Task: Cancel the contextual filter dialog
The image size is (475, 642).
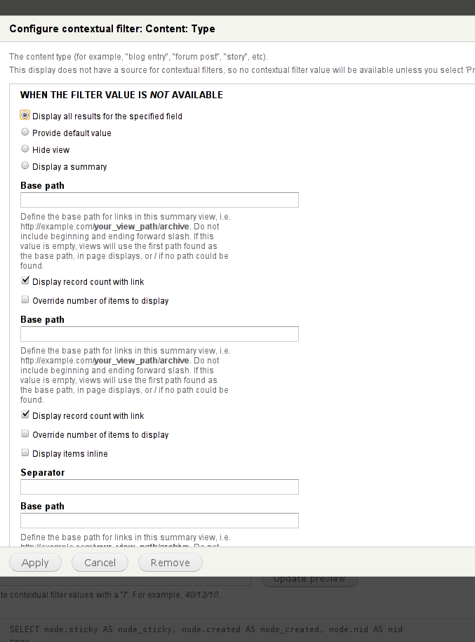Action: pyautogui.click(x=100, y=563)
